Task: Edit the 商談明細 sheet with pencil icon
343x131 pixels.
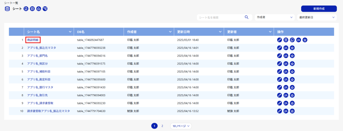Action: 279,40
